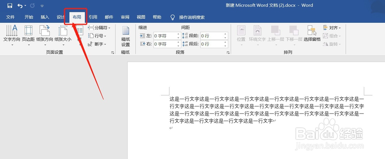This screenshot has height=159, width=385.
Task: Open Customize Quick Access Toolbar dropdown
Action: tap(42, 6)
